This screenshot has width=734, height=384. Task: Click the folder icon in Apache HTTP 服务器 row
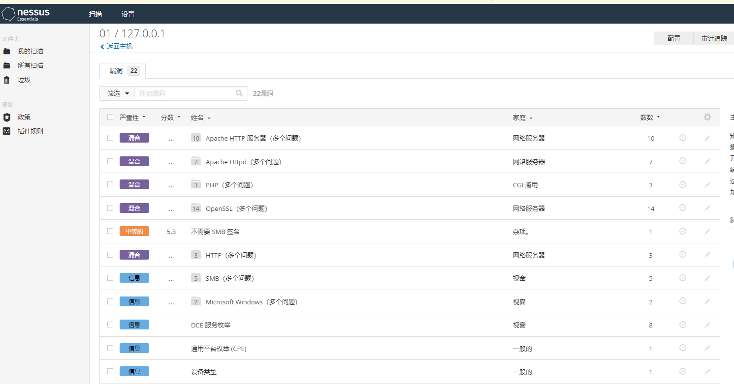[196, 138]
